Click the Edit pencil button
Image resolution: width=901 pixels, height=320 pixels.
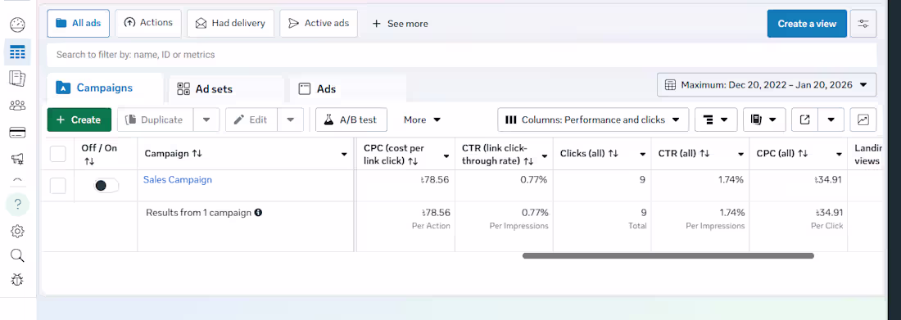251,119
